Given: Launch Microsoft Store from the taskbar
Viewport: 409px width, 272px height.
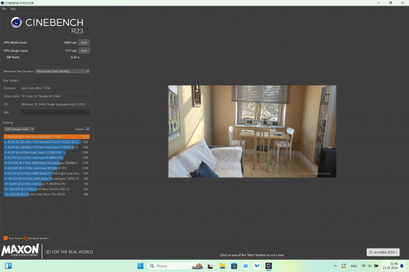Looking at the screenshot, I should [x=234, y=266].
